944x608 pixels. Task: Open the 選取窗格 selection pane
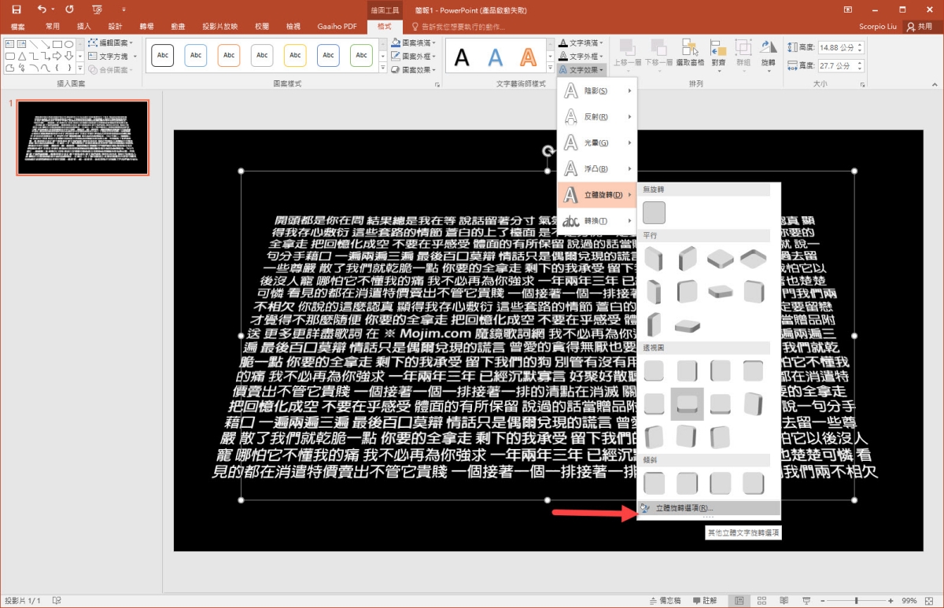point(690,53)
